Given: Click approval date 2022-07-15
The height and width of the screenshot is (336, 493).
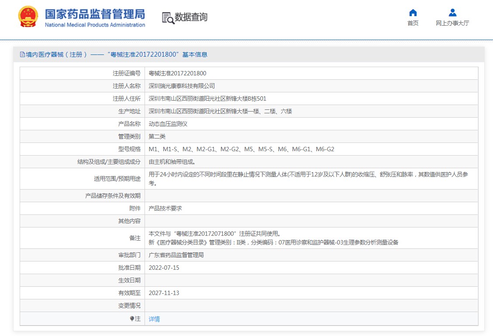Looking at the screenshot, I should tap(164, 268).
